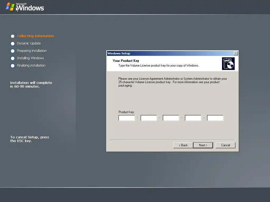Click the 'Finalizing installation' text

coord(31,65)
